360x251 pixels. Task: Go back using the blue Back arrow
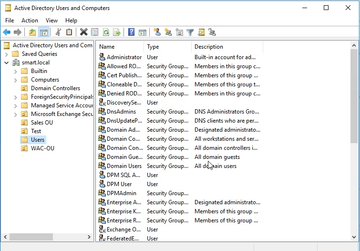tap(7, 32)
